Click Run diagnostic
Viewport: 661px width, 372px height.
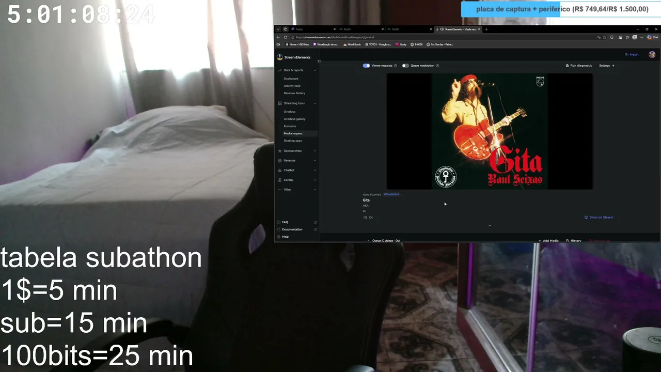579,66
